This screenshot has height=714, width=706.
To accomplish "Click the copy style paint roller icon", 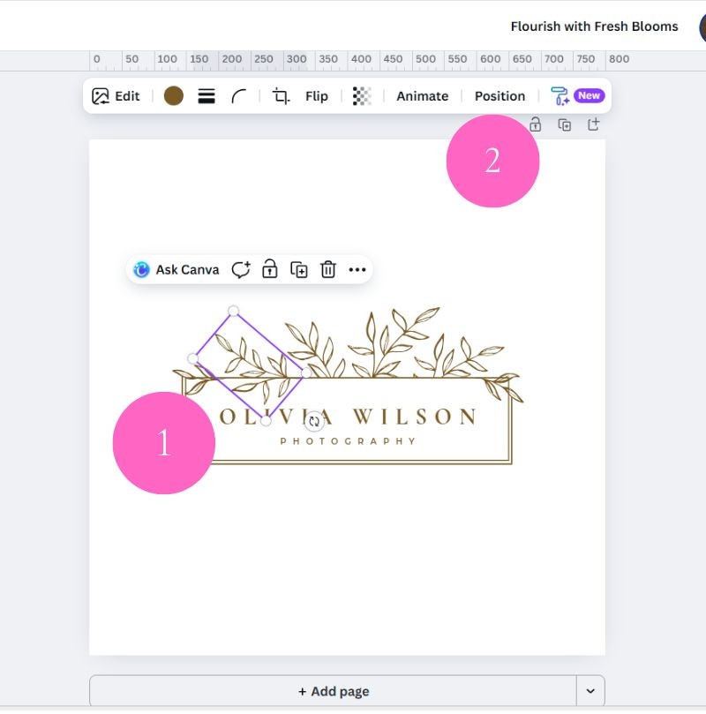I will click(x=560, y=96).
